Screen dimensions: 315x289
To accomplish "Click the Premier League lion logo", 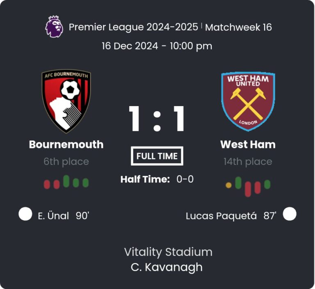I will [54, 27].
